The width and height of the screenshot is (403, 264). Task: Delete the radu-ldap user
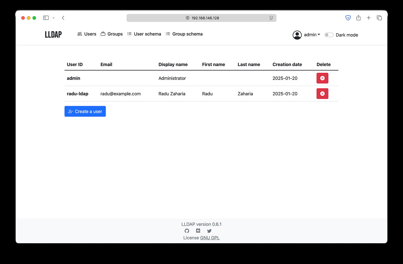click(x=322, y=93)
